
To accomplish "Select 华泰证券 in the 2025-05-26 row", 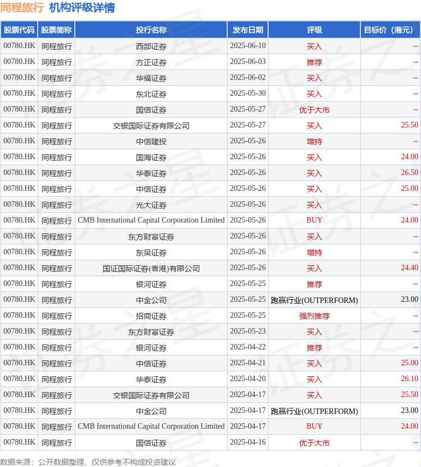I will point(151,173).
